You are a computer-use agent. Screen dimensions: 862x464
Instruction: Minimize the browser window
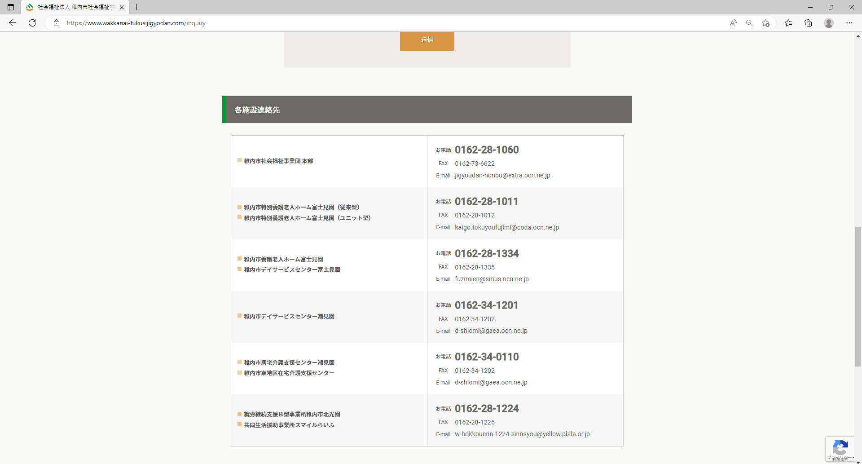(x=810, y=7)
